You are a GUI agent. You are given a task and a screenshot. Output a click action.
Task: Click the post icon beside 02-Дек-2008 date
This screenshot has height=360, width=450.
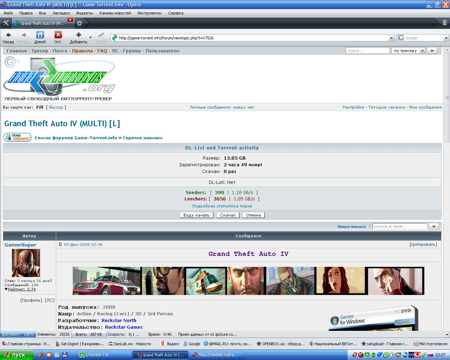pyautogui.click(x=60, y=244)
